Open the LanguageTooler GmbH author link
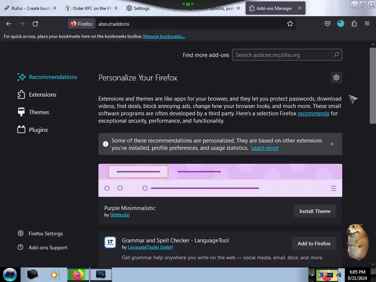Screen dimensions: 376x282 tap(150, 247)
